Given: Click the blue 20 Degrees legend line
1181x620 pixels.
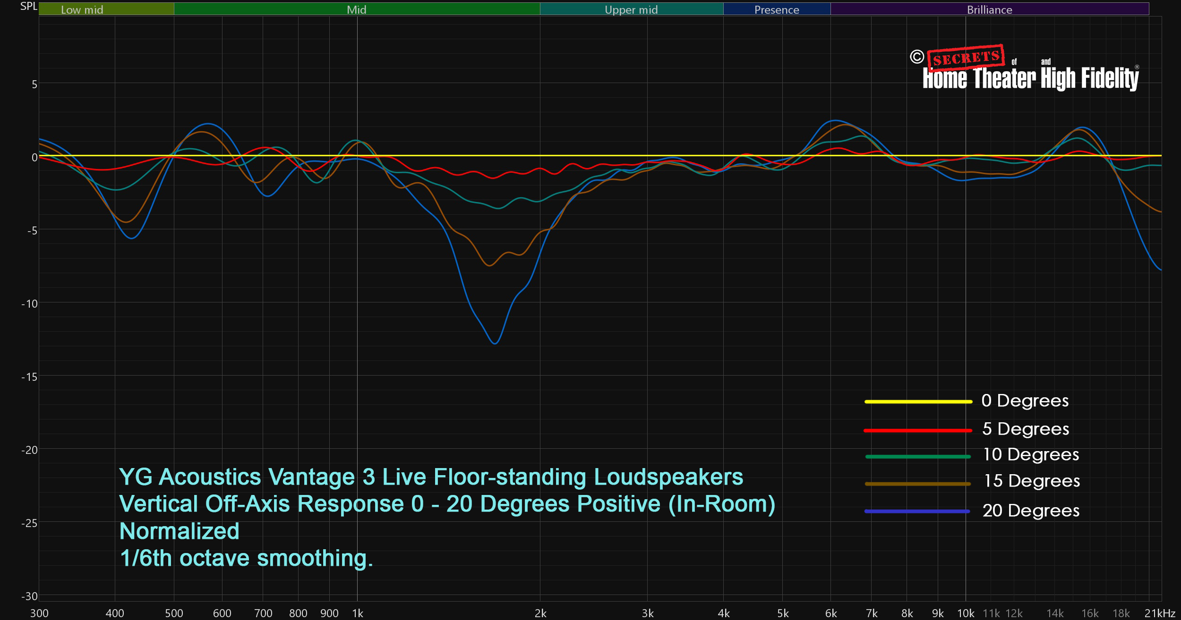Looking at the screenshot, I should [x=918, y=511].
